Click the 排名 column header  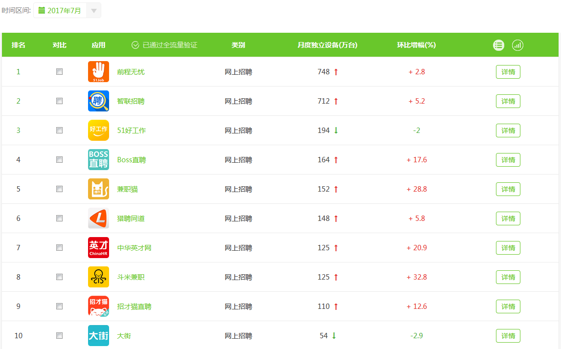pos(18,45)
